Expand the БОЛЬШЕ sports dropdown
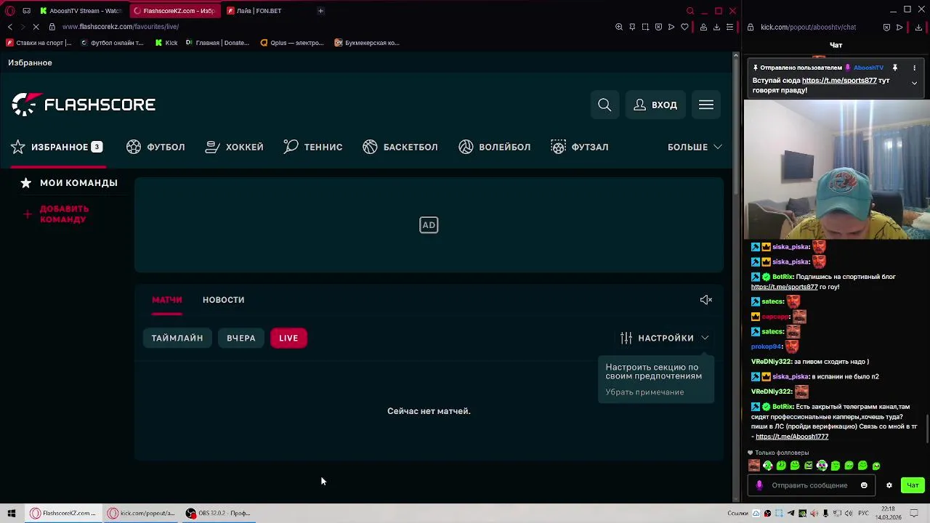This screenshot has height=523, width=930. click(695, 147)
